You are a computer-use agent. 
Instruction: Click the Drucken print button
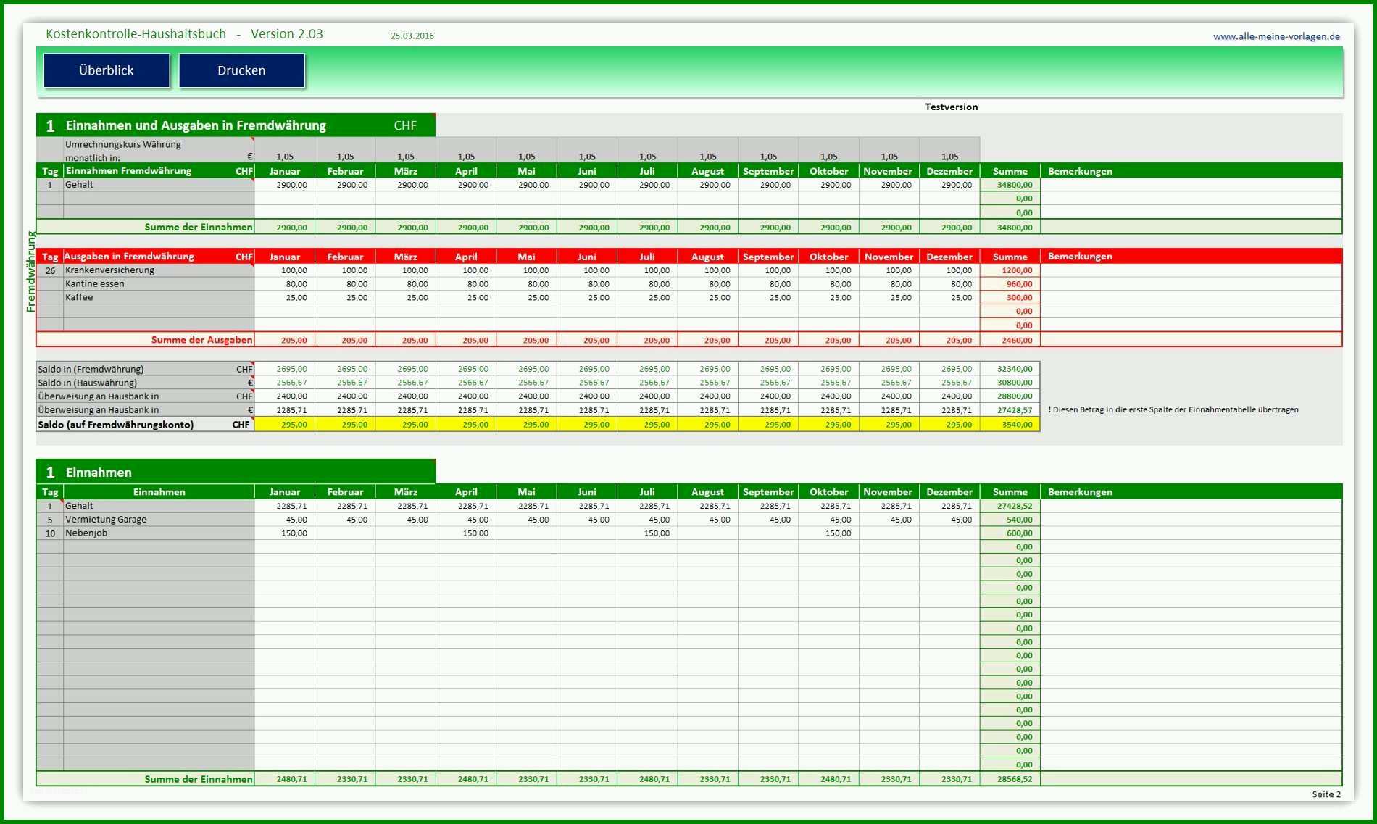[242, 70]
